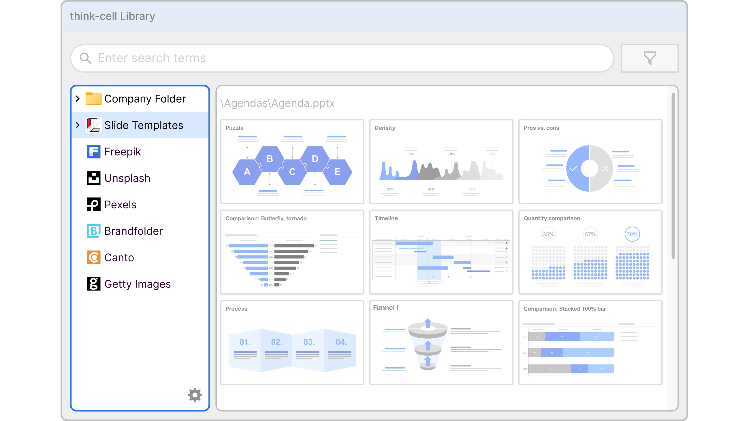The width and height of the screenshot is (749, 421).
Task: Click the Slide Templates red icon
Action: tap(93, 125)
